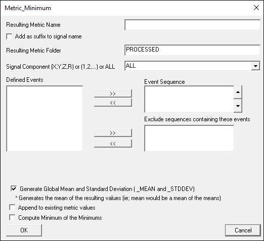Image resolution: width=264 pixels, height=241 pixels.
Task: Add event to Event Sequence with >> button
Action: coord(113,93)
